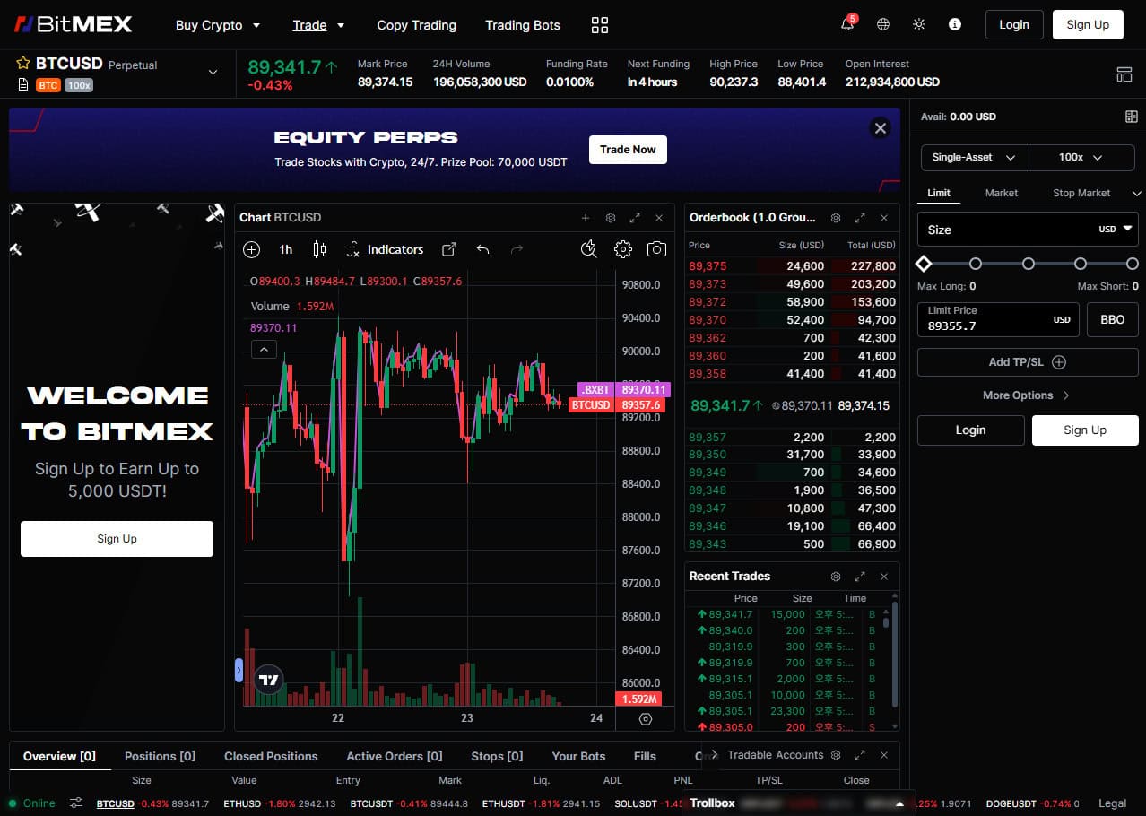The height and width of the screenshot is (816, 1146).
Task: Enable BBO for the limit price
Action: tap(1112, 319)
